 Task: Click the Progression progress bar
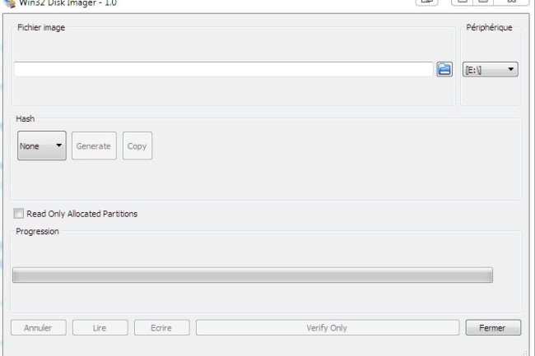click(x=252, y=275)
